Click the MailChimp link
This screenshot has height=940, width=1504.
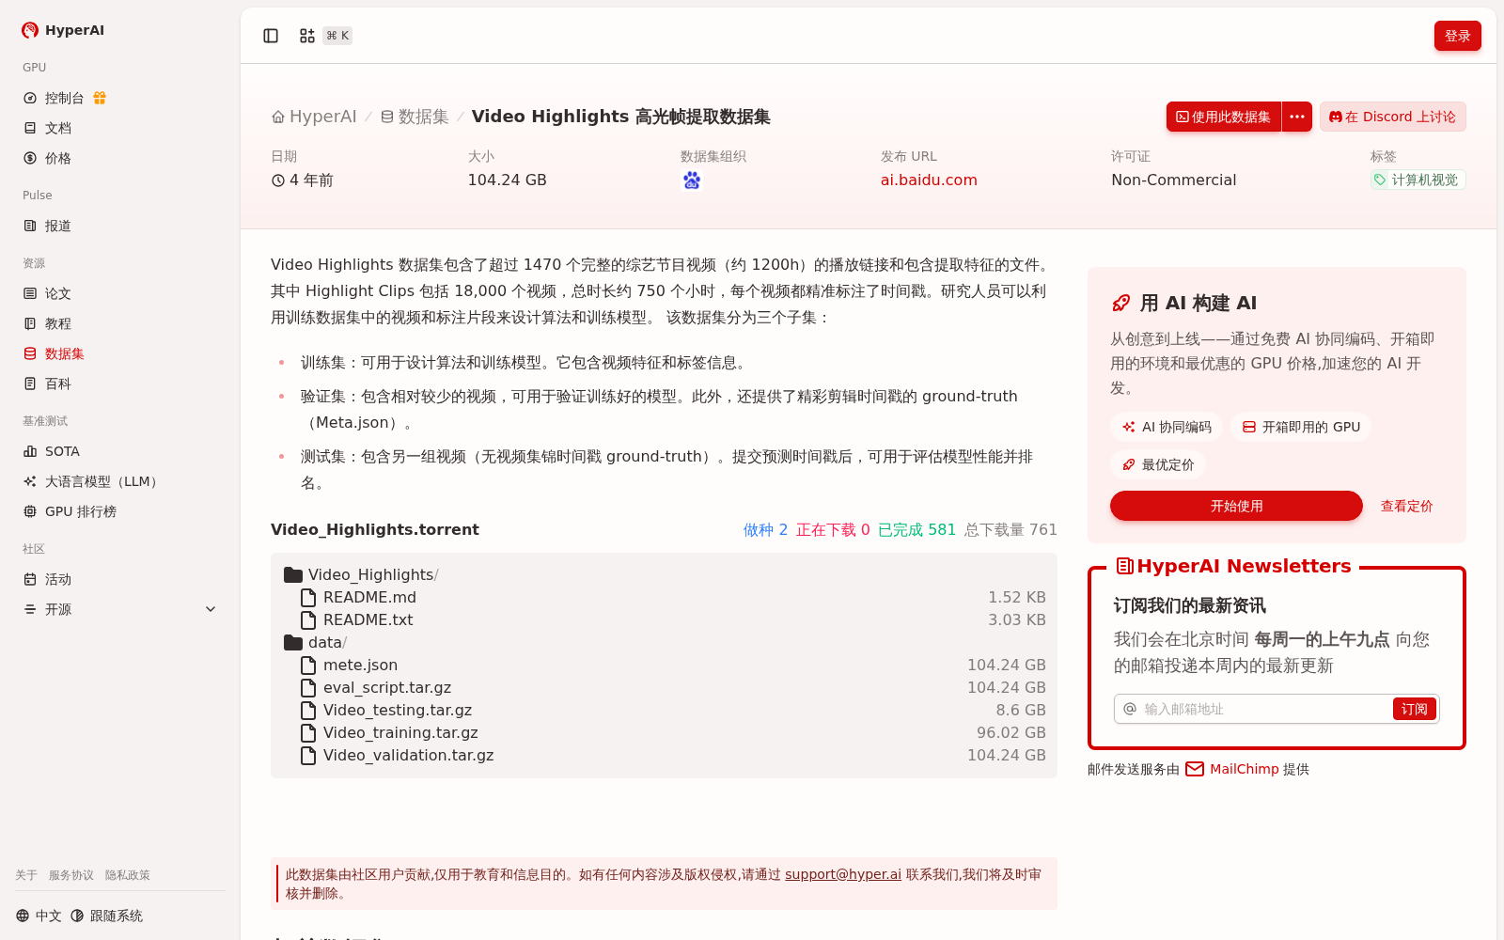pos(1244,769)
